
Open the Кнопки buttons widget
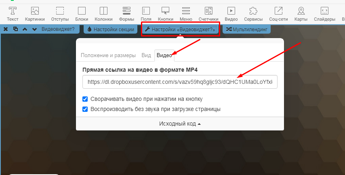click(x=165, y=13)
